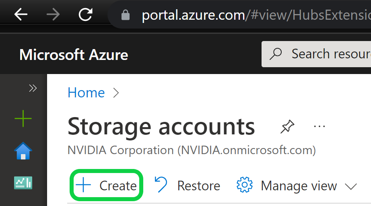Pin the Storage accounts page
Viewport: 371px width, 206px height.
(287, 127)
